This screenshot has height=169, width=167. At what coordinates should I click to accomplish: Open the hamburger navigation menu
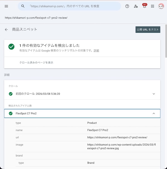coord(6,6)
